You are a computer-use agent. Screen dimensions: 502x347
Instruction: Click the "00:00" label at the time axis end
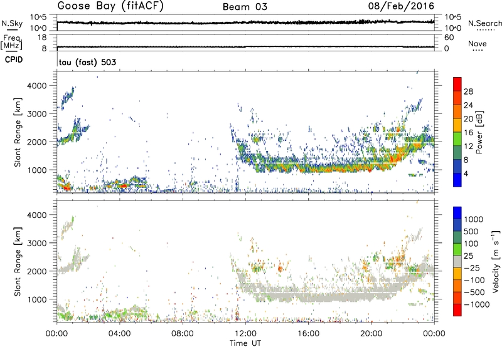pyautogui.click(x=434, y=333)
